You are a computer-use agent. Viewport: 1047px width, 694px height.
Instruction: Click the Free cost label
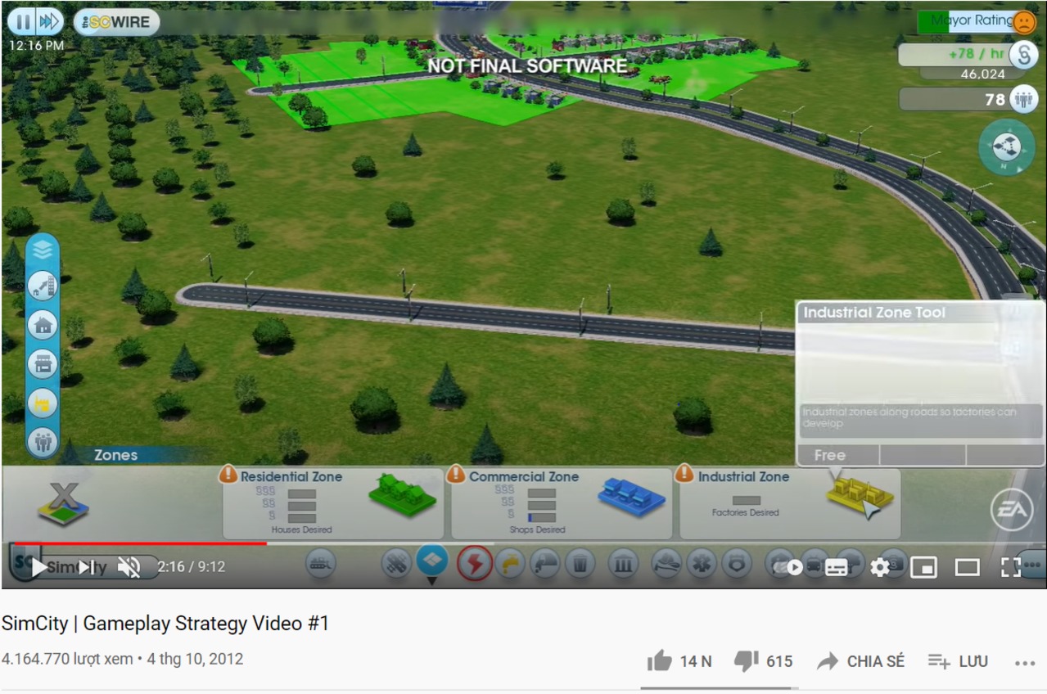pyautogui.click(x=830, y=455)
